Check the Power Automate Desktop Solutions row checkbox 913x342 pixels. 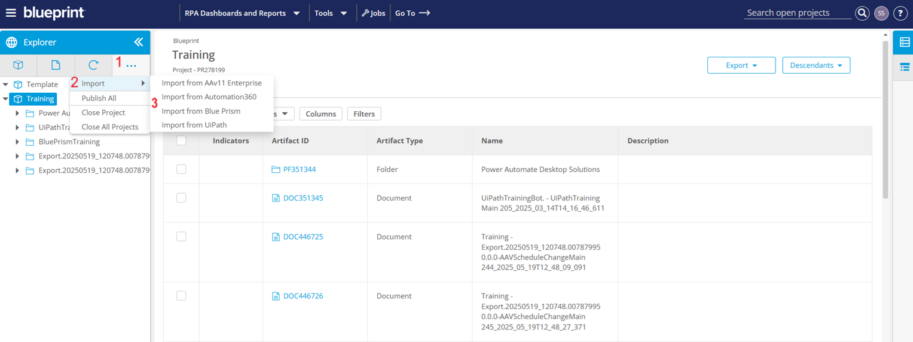tap(181, 169)
